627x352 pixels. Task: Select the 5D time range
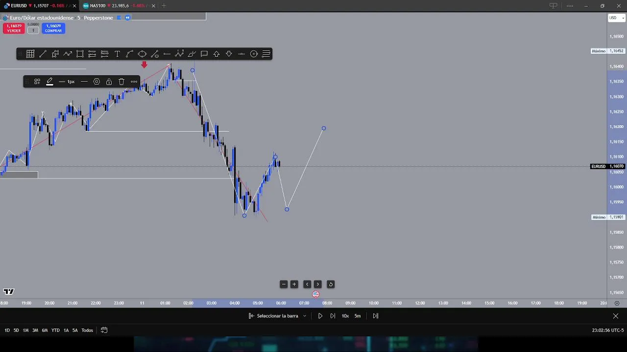tap(16, 330)
